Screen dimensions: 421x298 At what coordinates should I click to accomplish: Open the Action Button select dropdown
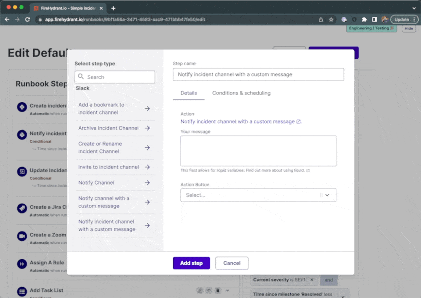click(258, 195)
